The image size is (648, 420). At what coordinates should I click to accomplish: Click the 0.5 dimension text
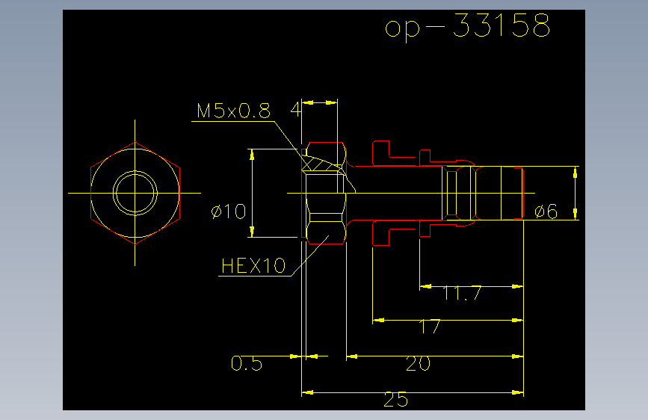(x=247, y=363)
